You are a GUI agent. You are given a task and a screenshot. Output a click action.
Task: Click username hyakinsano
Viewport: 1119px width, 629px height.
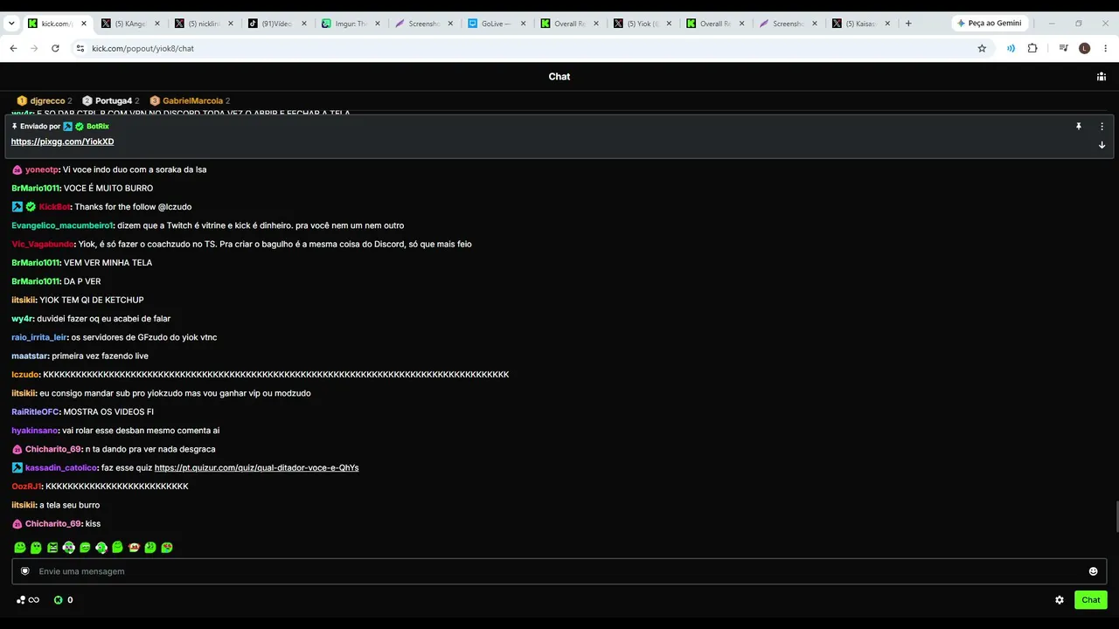pyautogui.click(x=35, y=431)
